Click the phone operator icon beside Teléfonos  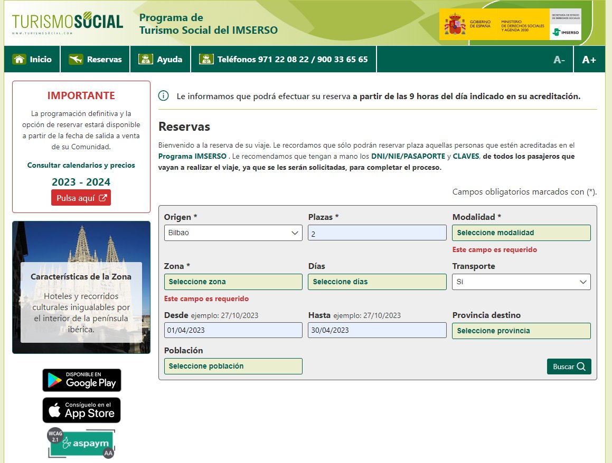[x=206, y=59]
